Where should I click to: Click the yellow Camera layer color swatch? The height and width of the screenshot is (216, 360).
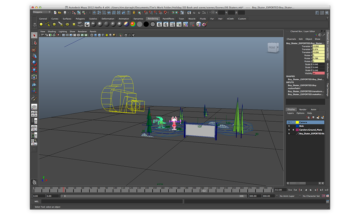point(297,122)
